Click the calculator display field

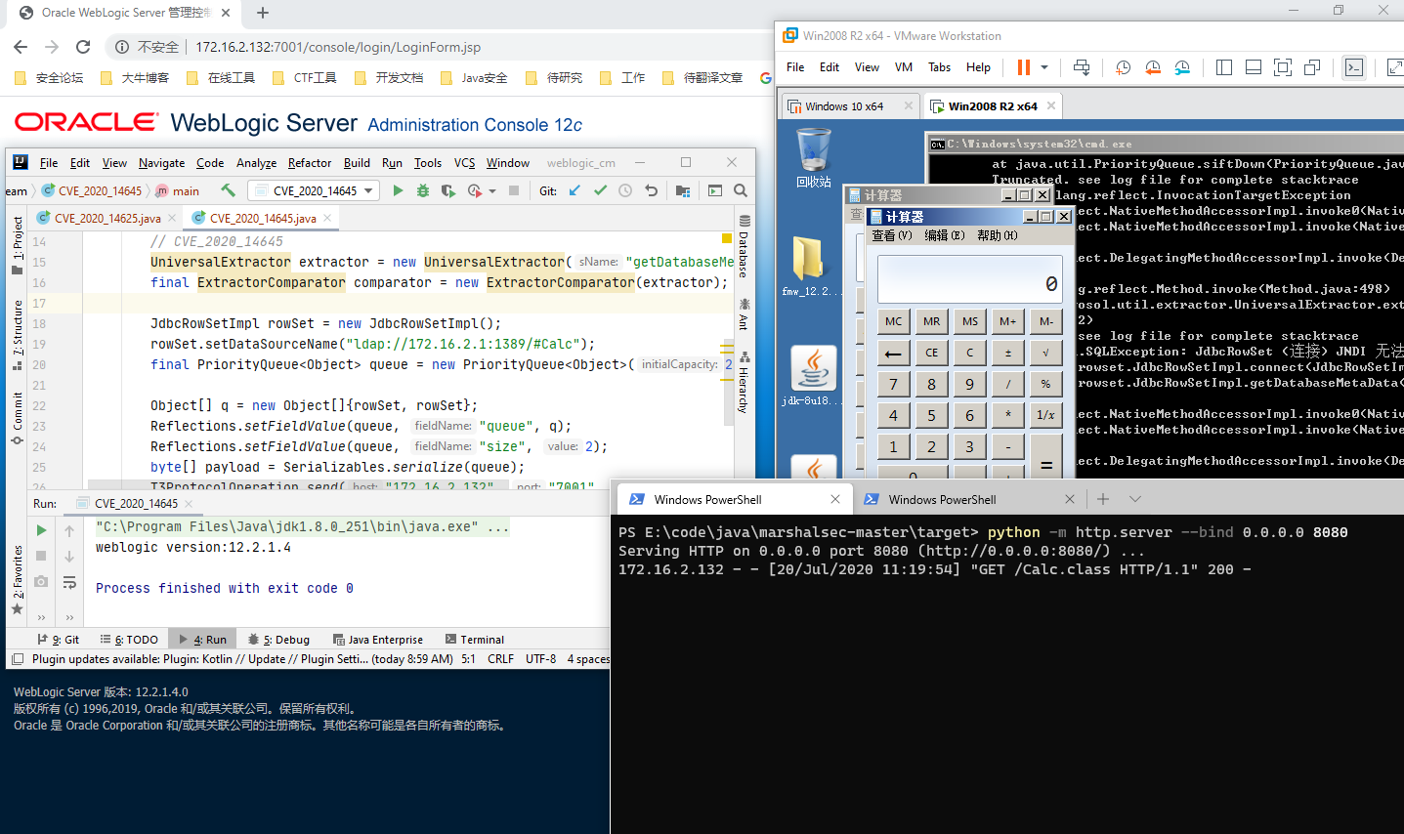coord(969,281)
